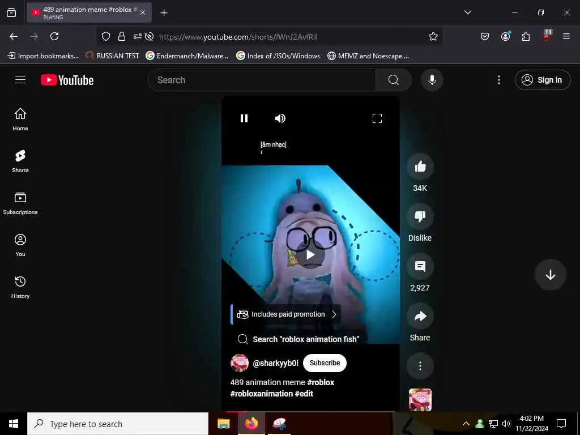580x435 pixels.
Task: Enter fullscreen with the bracket icon
Action: click(x=377, y=118)
